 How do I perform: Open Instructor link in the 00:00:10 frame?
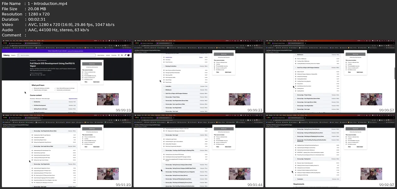pos(108,55)
